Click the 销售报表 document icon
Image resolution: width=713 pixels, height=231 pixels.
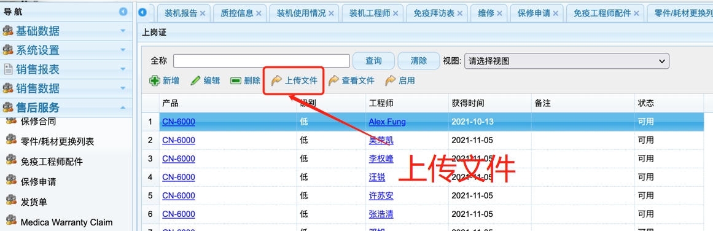8,69
